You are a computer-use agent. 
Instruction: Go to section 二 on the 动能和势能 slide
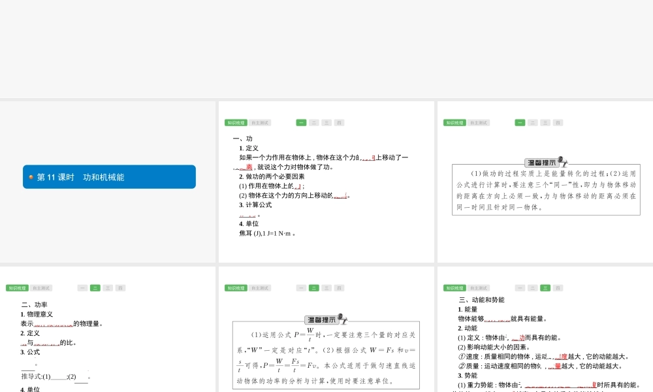click(532, 288)
